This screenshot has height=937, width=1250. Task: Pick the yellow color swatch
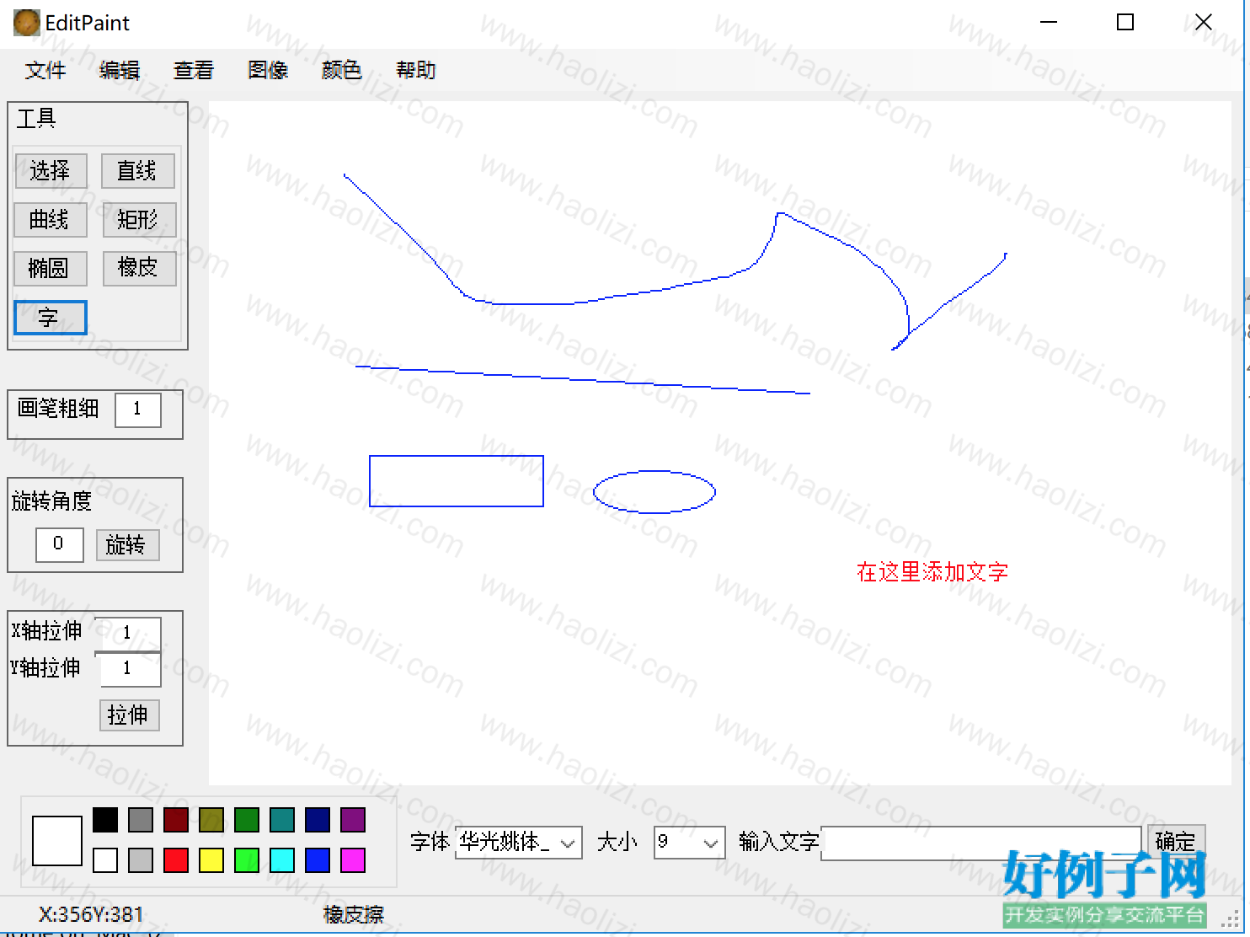coord(211,860)
